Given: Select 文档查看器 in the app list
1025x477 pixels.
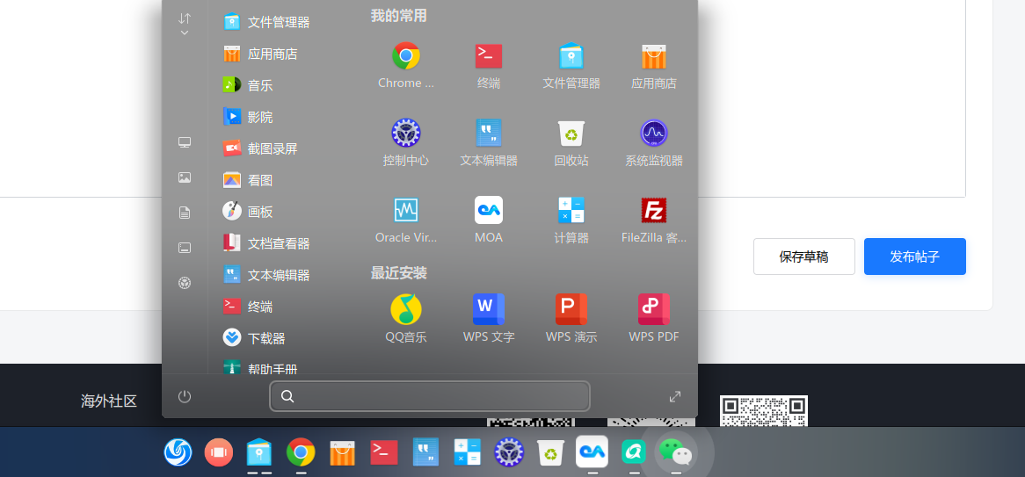Looking at the screenshot, I should click(x=266, y=243).
